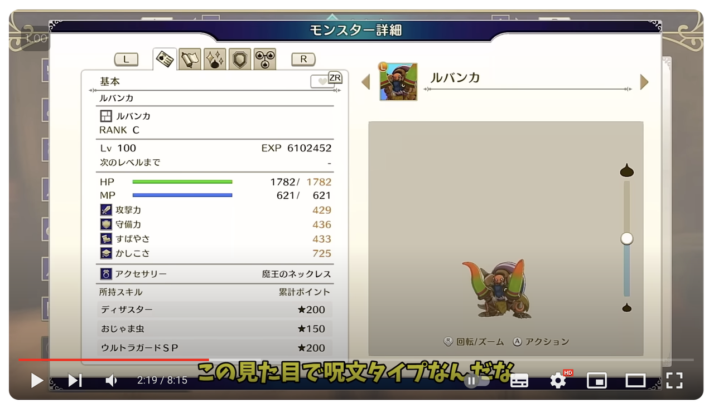714x403 pixels.
Task: Play the video
Action: click(37, 380)
